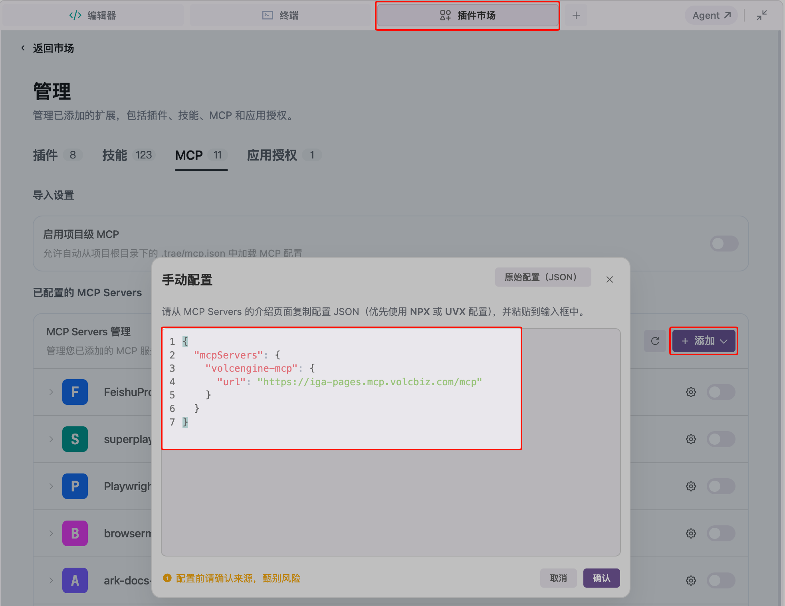The height and width of the screenshot is (606, 785).
Task: Toggle the 启用项目级 MCP switch
Action: tap(724, 244)
